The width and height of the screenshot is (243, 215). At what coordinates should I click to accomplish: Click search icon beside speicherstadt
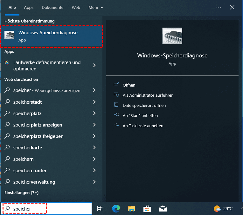click(7, 102)
